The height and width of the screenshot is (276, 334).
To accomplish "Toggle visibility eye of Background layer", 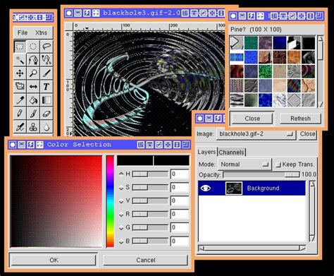I will pos(206,188).
